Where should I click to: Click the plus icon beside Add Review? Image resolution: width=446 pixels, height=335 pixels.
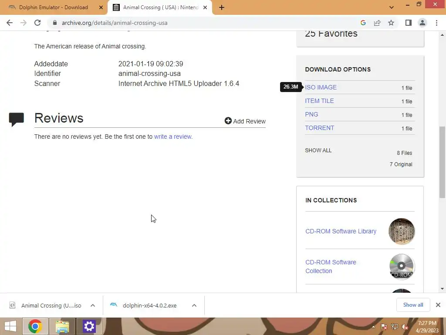point(228,121)
